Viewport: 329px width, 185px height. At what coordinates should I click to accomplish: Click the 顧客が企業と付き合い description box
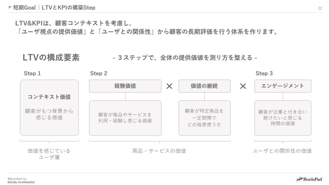coord(283,118)
